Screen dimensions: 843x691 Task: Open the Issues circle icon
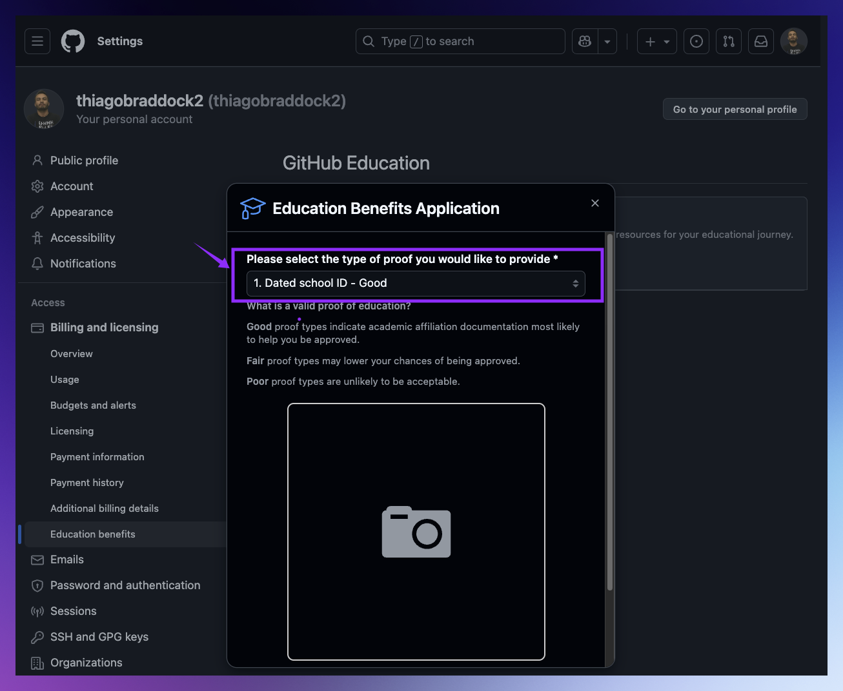pos(696,41)
